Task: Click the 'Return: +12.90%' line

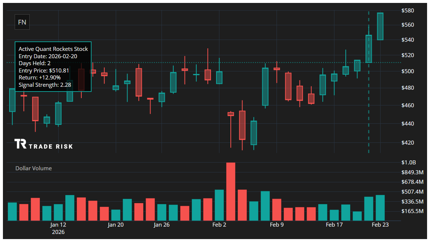Action: [40, 78]
